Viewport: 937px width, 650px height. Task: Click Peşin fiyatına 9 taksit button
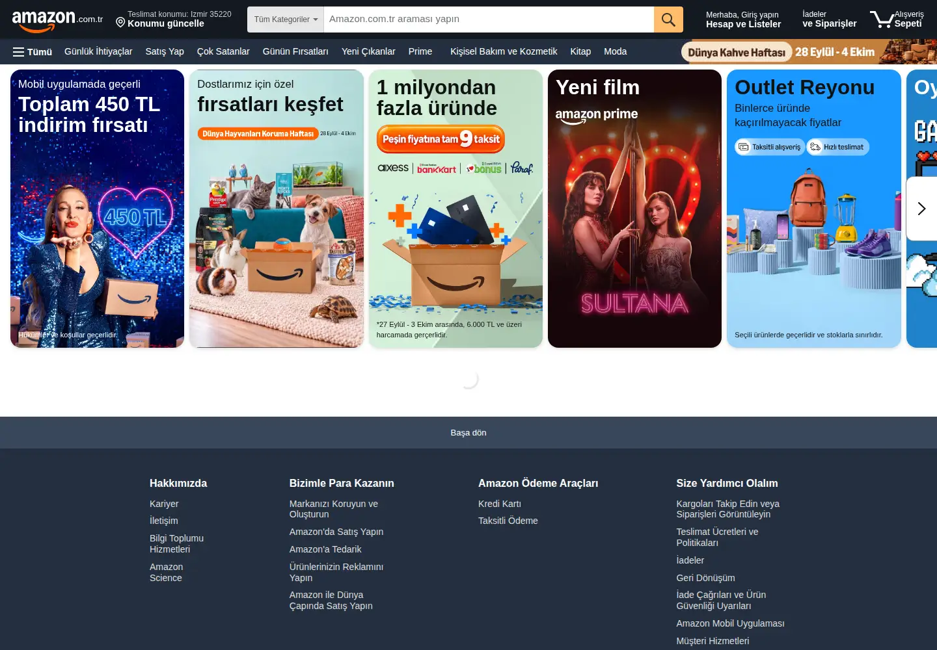pos(441,138)
